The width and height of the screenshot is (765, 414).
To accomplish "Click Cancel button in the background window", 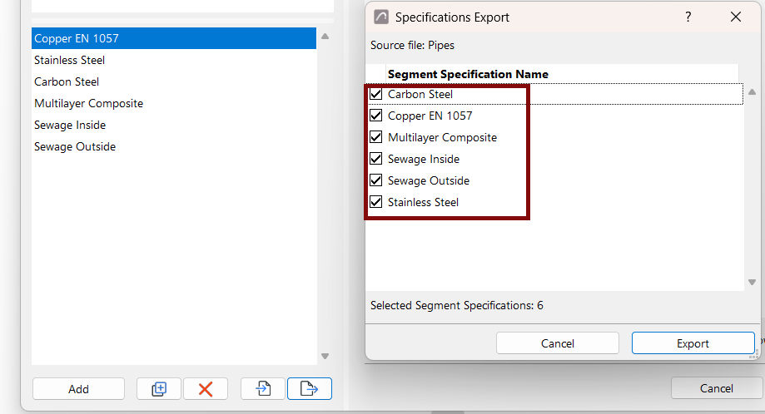I will click(716, 388).
